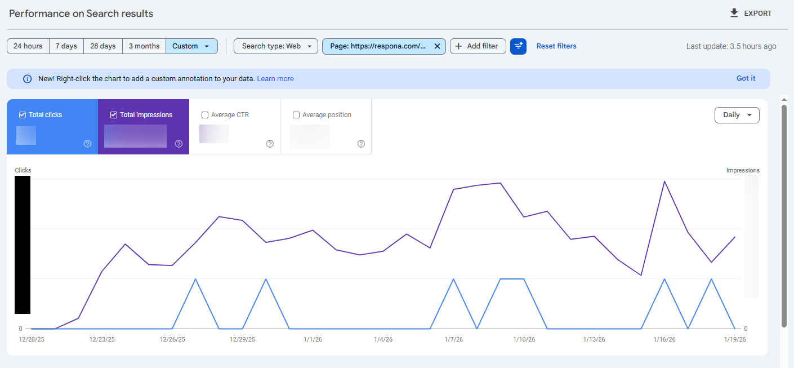This screenshot has width=794, height=368.
Task: Click the plus icon on Add filter
Action: (461, 46)
